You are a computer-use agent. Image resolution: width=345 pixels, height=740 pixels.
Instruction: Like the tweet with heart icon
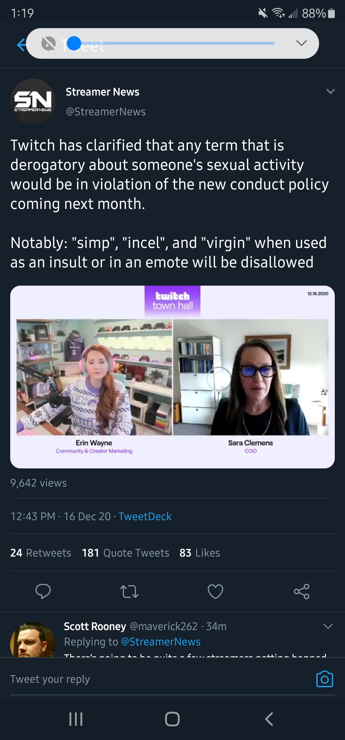point(215,591)
